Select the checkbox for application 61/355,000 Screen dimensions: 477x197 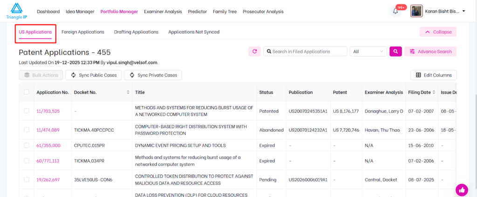[x=27, y=146]
